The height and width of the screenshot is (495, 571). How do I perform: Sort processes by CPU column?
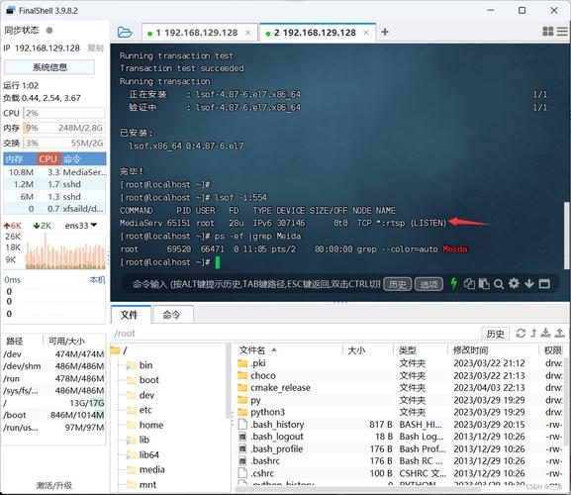(48, 159)
